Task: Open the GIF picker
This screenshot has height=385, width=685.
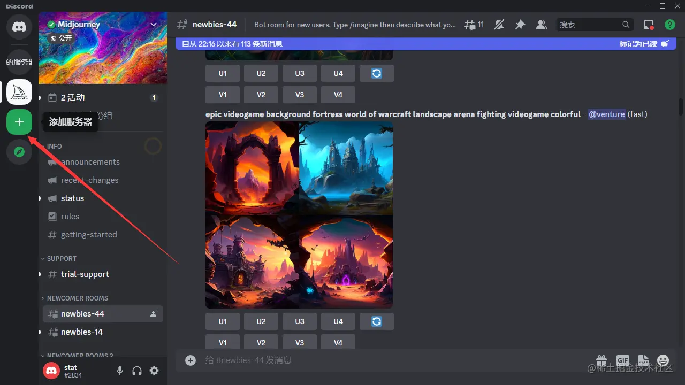Action: coord(622,360)
